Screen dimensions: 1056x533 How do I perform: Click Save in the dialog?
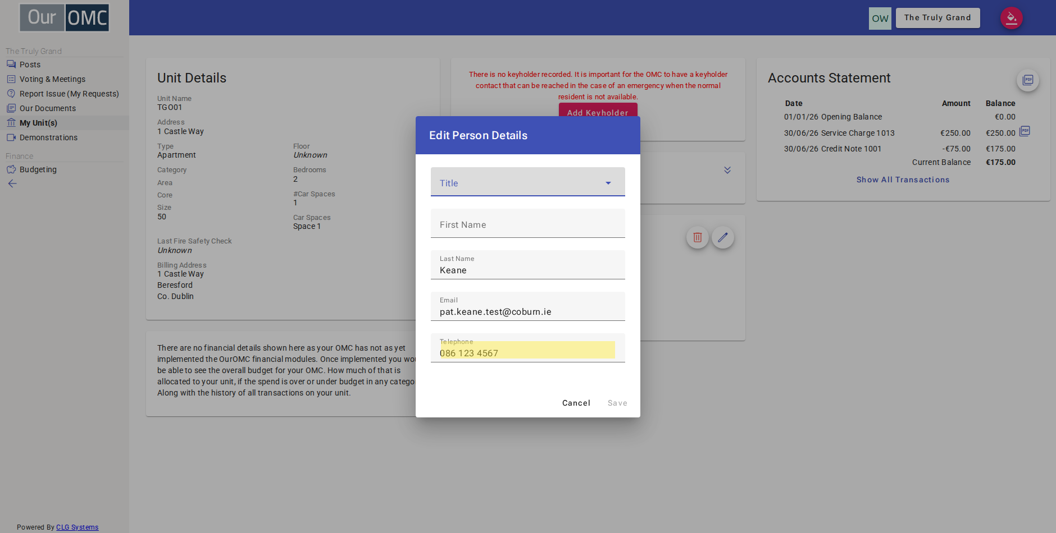(617, 403)
